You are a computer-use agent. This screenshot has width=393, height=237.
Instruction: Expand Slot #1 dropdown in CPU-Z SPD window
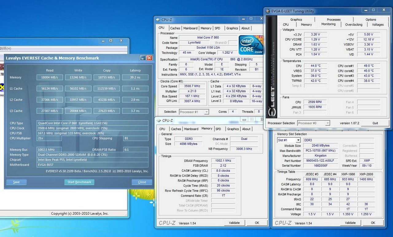pyautogui.click(x=298, y=140)
